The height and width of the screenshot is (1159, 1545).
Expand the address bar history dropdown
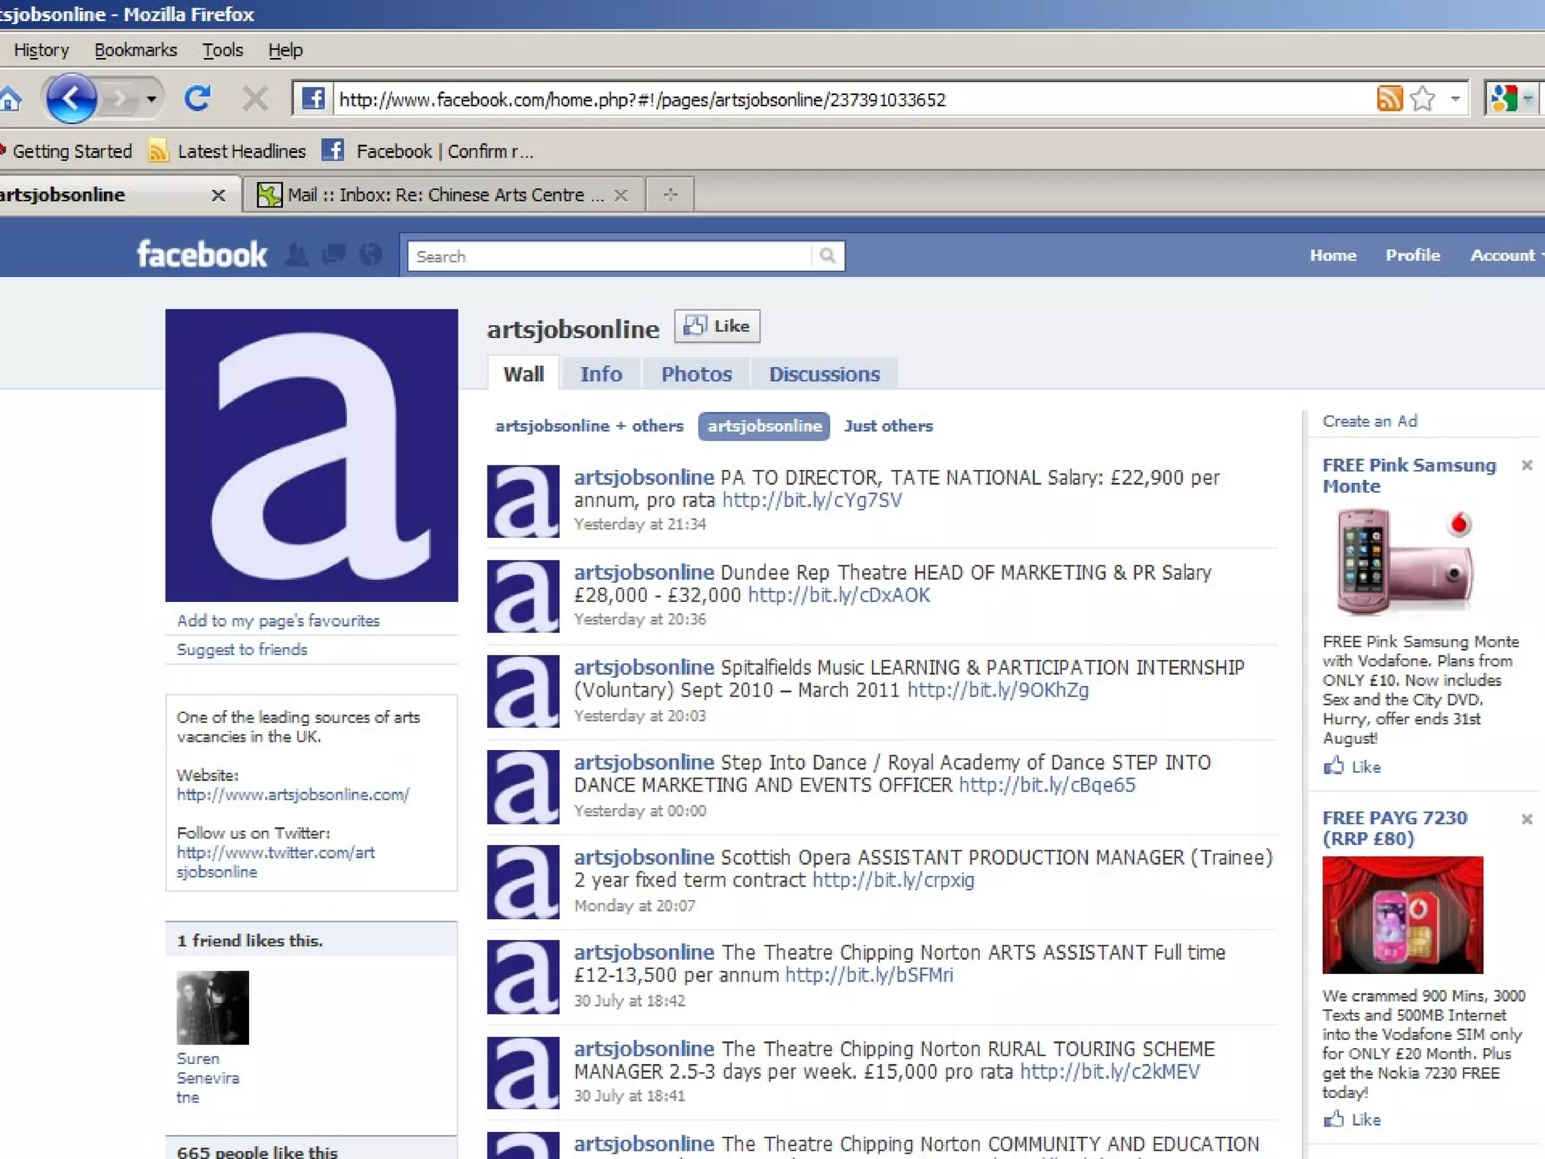click(x=1455, y=99)
